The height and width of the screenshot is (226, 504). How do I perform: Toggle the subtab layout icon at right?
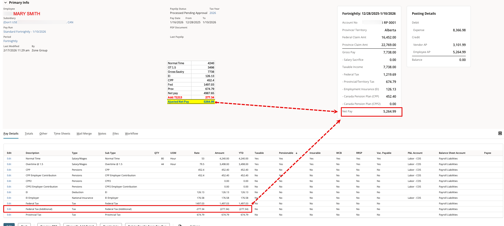coord(500,133)
